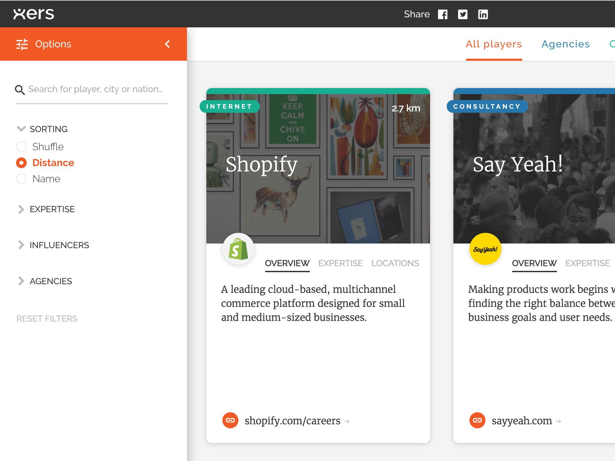Share the page on LinkedIn
The width and height of the screenshot is (615, 461).
[483, 14]
